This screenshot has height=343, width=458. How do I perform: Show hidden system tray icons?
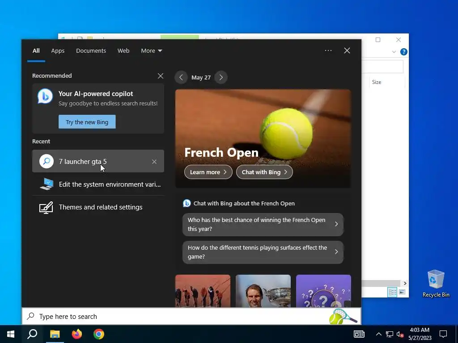click(x=378, y=334)
